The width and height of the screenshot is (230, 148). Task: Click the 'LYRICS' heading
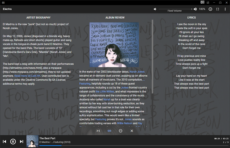[191, 18]
